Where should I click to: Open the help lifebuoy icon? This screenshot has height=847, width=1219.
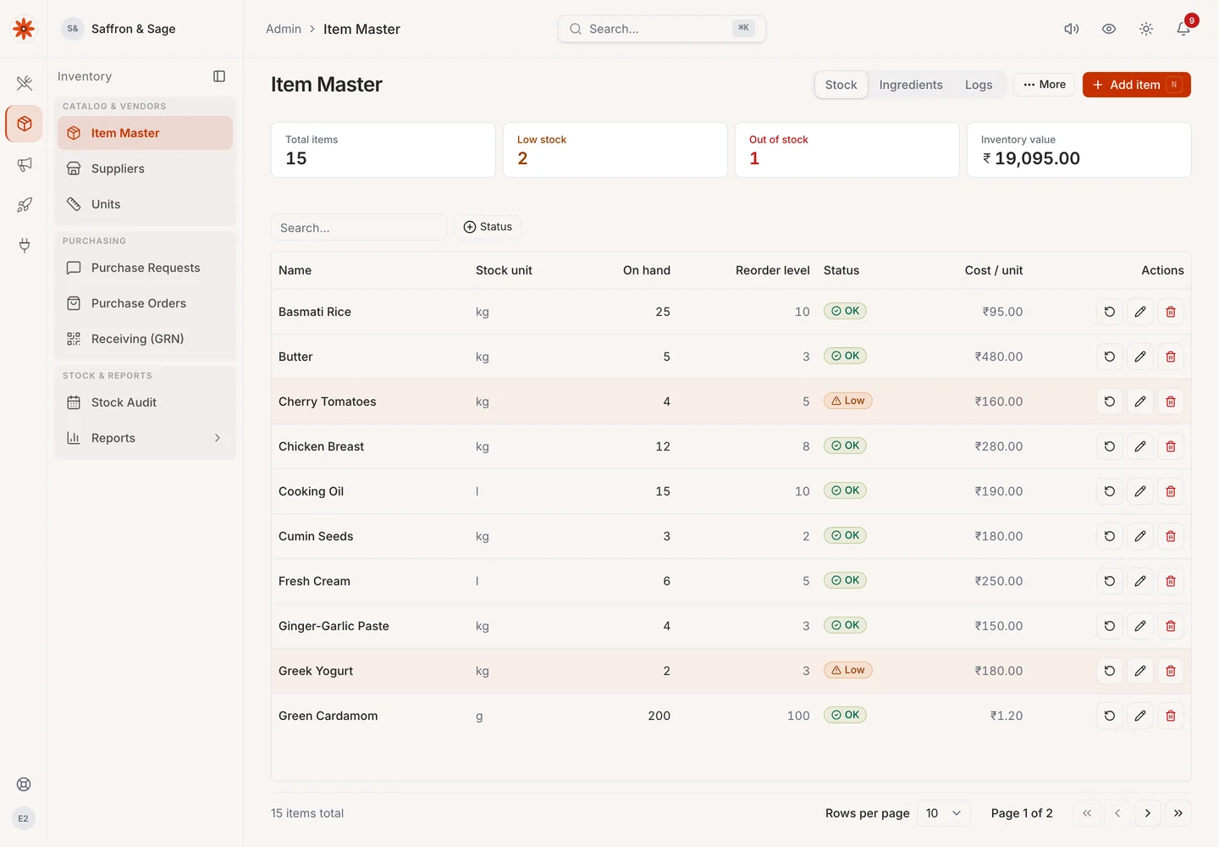(x=24, y=784)
